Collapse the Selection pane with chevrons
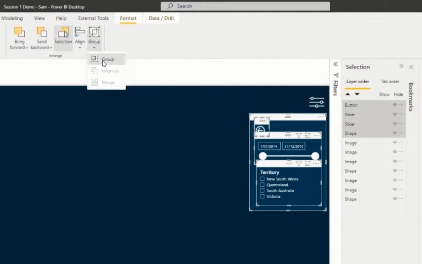 401,66
